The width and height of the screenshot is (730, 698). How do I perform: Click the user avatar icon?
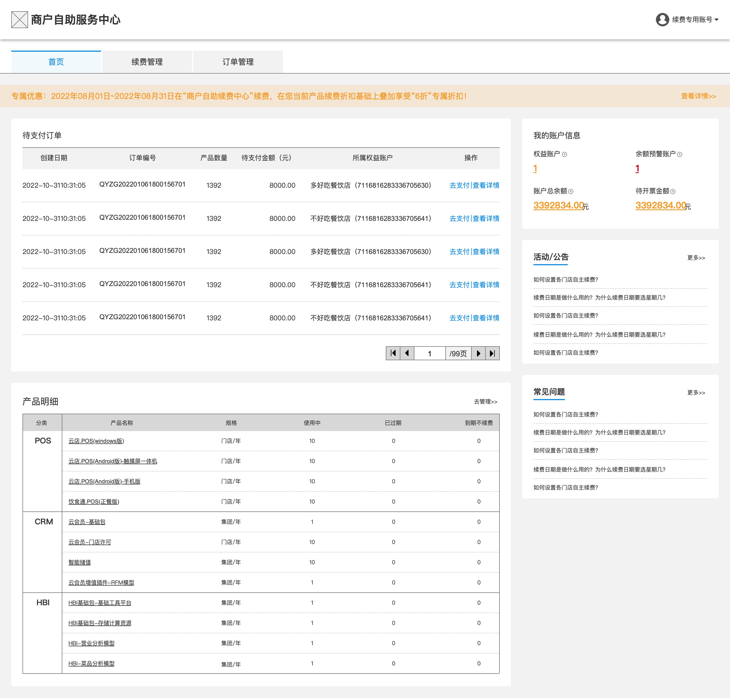pyautogui.click(x=662, y=20)
